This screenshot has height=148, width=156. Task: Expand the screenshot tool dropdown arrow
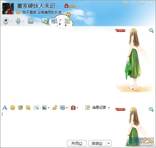pos(67,108)
